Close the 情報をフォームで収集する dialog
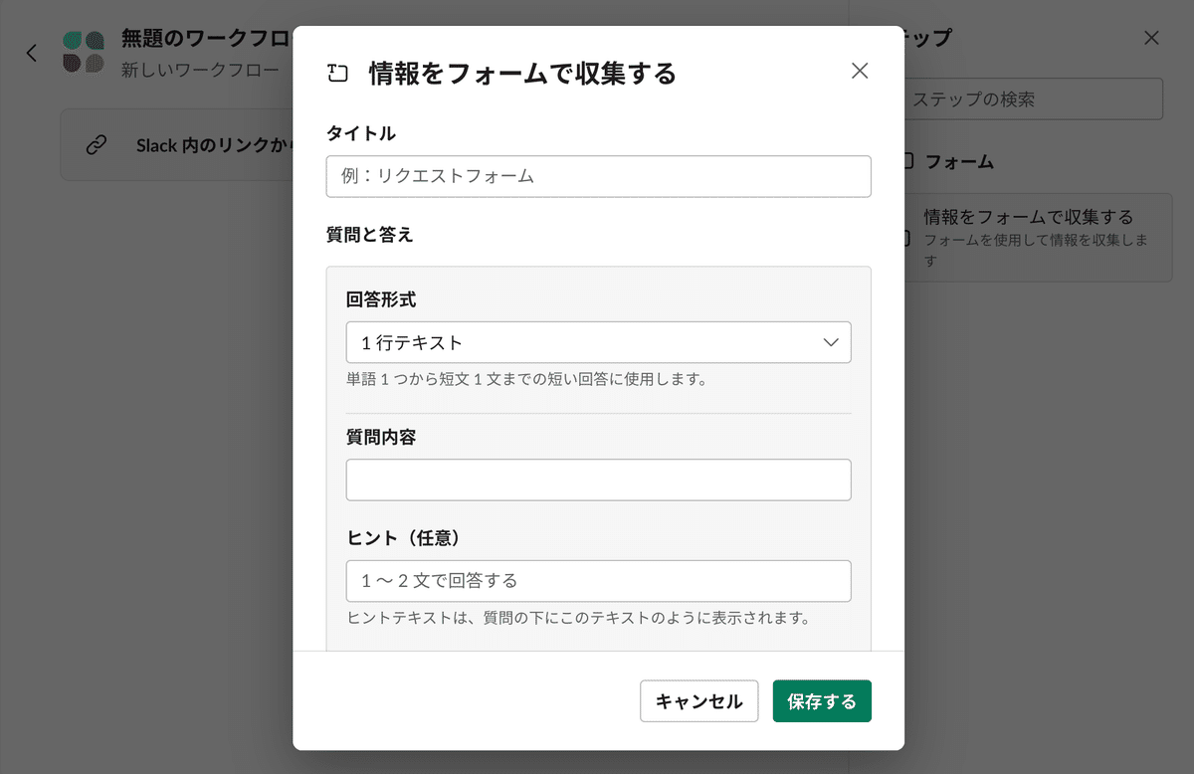The width and height of the screenshot is (1194, 774). pos(860,71)
